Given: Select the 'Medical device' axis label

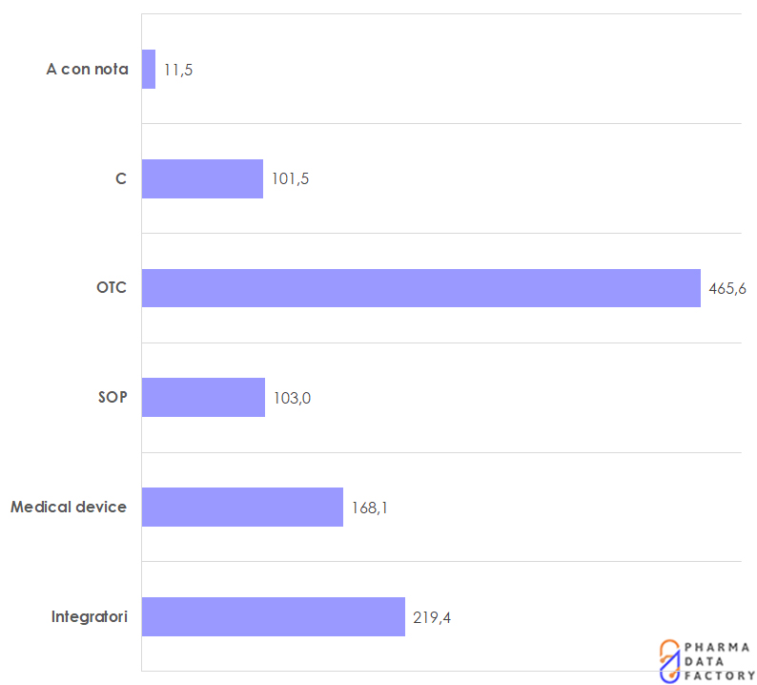Looking at the screenshot, I should [x=69, y=507].
